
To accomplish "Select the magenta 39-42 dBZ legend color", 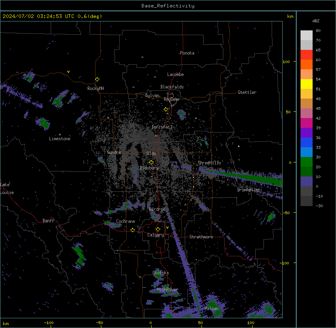I will (306, 123).
